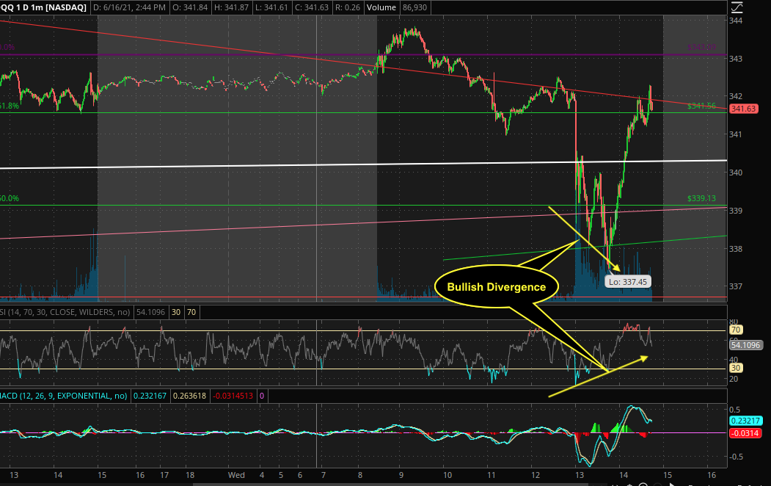The height and width of the screenshot is (486, 771).
Task: Click the low price L: 341.61
Action: tap(271, 7)
